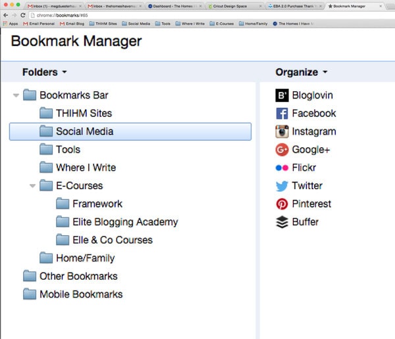Open the Folders dropdown menu
The height and width of the screenshot is (339, 395).
click(x=44, y=72)
